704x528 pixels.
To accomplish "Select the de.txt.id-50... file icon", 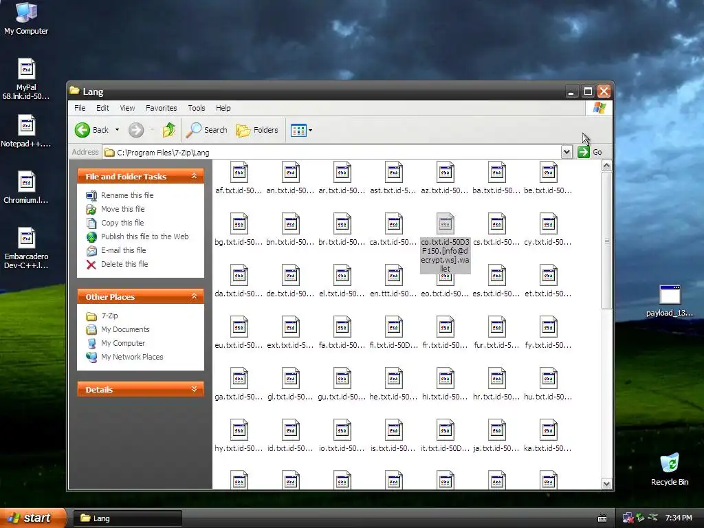I will pos(291,275).
